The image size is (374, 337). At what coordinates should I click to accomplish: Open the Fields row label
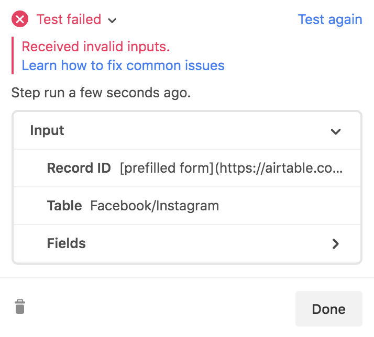(x=67, y=243)
